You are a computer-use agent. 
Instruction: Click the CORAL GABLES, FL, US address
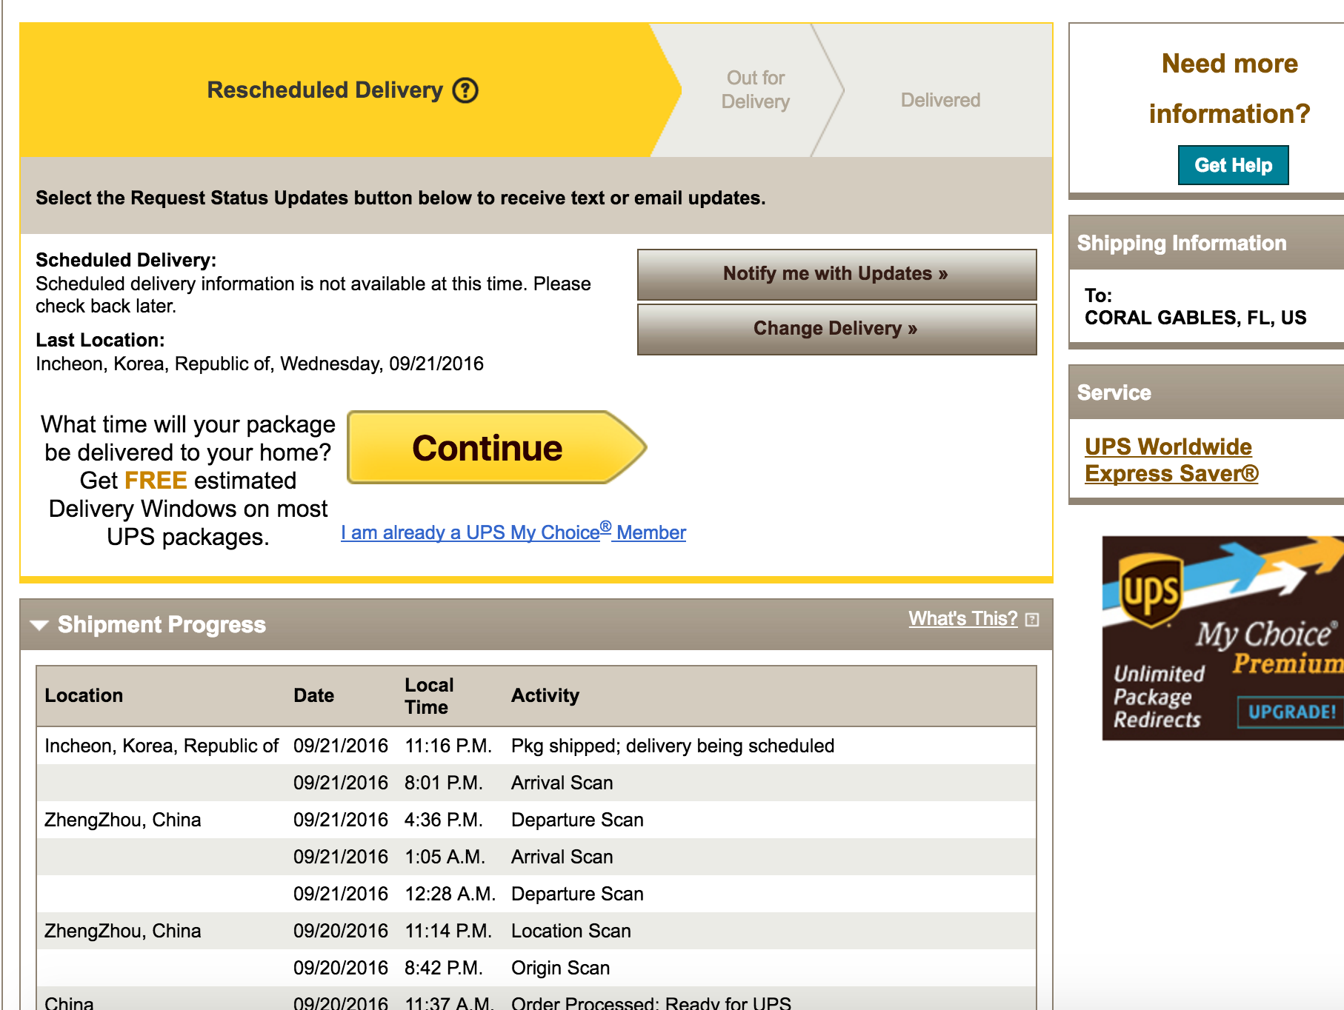[1195, 318]
